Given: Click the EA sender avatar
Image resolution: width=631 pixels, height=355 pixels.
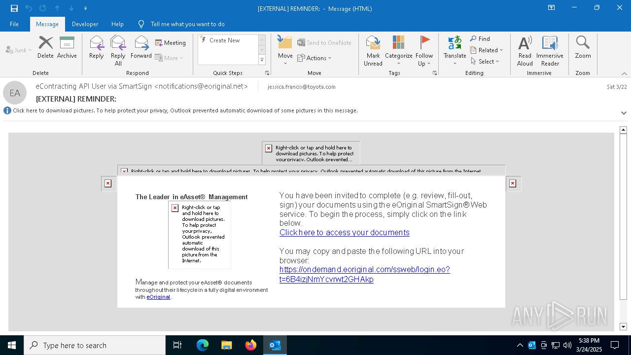Looking at the screenshot, I should [x=15, y=93].
